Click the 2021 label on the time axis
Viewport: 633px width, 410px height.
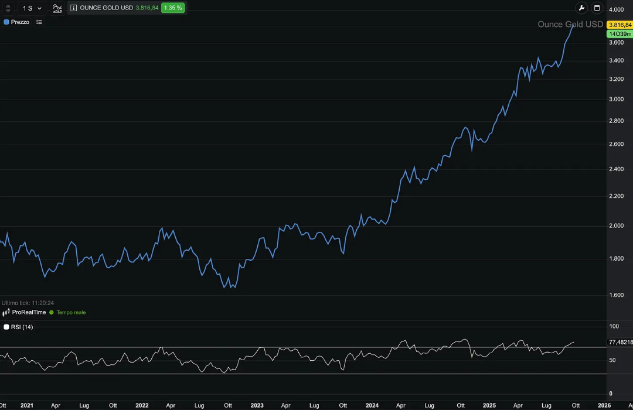tap(26, 405)
